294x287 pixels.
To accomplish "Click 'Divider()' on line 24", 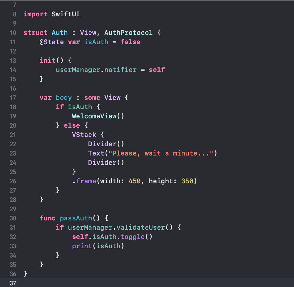I will click(x=106, y=162).
